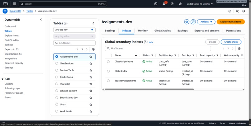Favorite the ChatSessions table star
Screen dimensions: 251x126
click(91, 63)
